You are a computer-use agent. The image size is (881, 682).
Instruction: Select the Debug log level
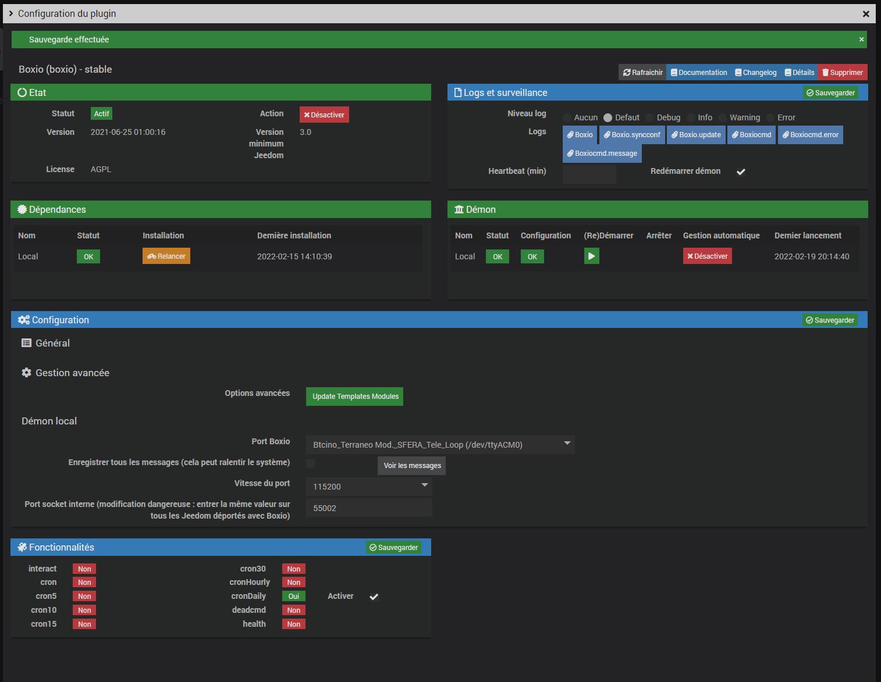[x=650, y=118]
